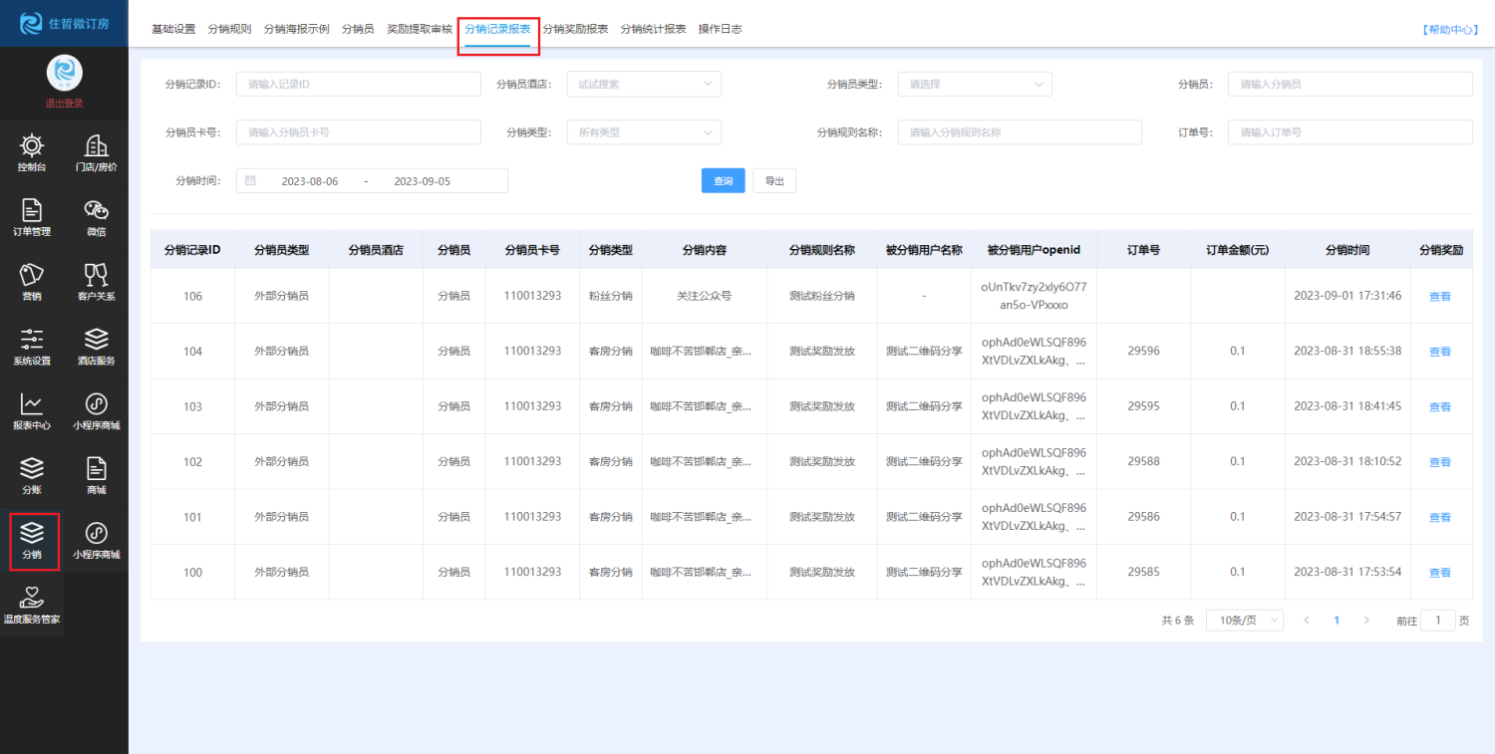The width and height of the screenshot is (1495, 754).
Task: Open the 商城 sidebar icon
Action: 96,477
